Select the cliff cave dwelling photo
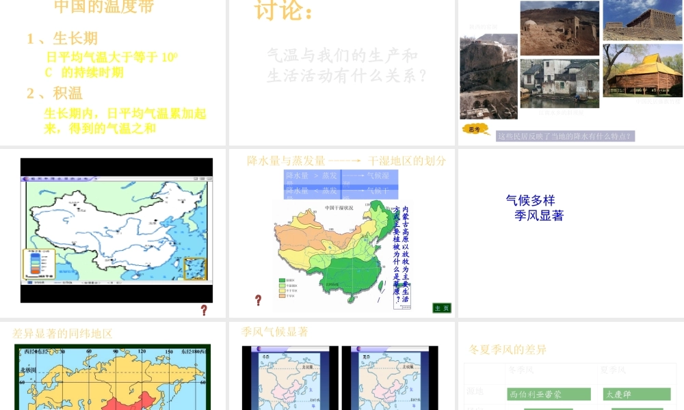Viewport: 684px width, 410px height. pyautogui.click(x=488, y=77)
